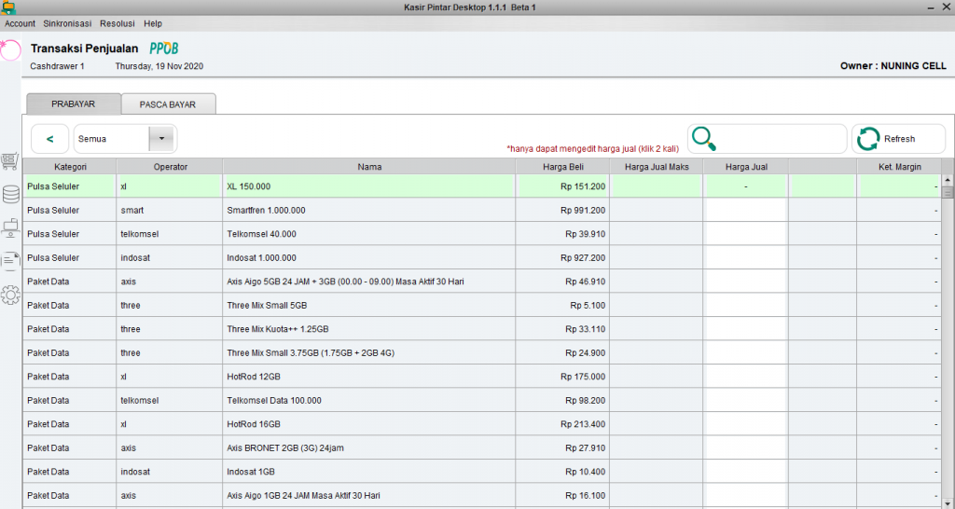The height and width of the screenshot is (509, 955).
Task: Click the Rp 991.200 price cell
Action: (562, 210)
